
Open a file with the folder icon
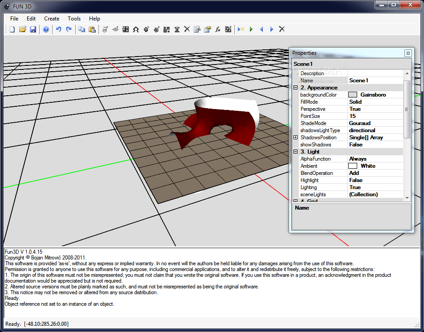[x=22, y=29]
